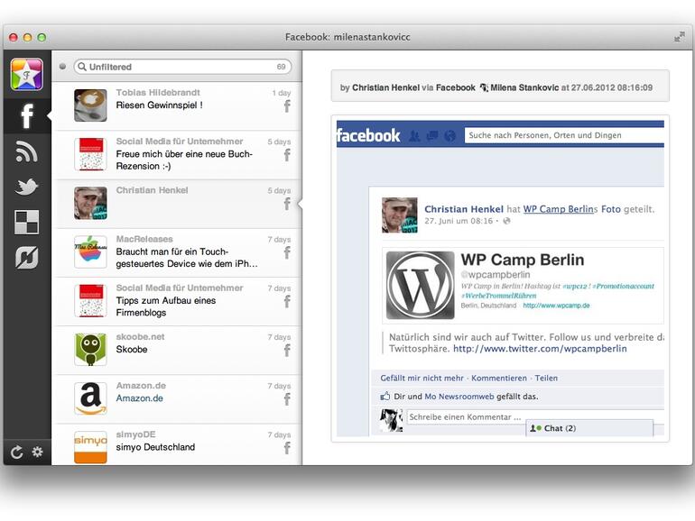Click the search magnifier in Unfiltered field

[x=81, y=67]
